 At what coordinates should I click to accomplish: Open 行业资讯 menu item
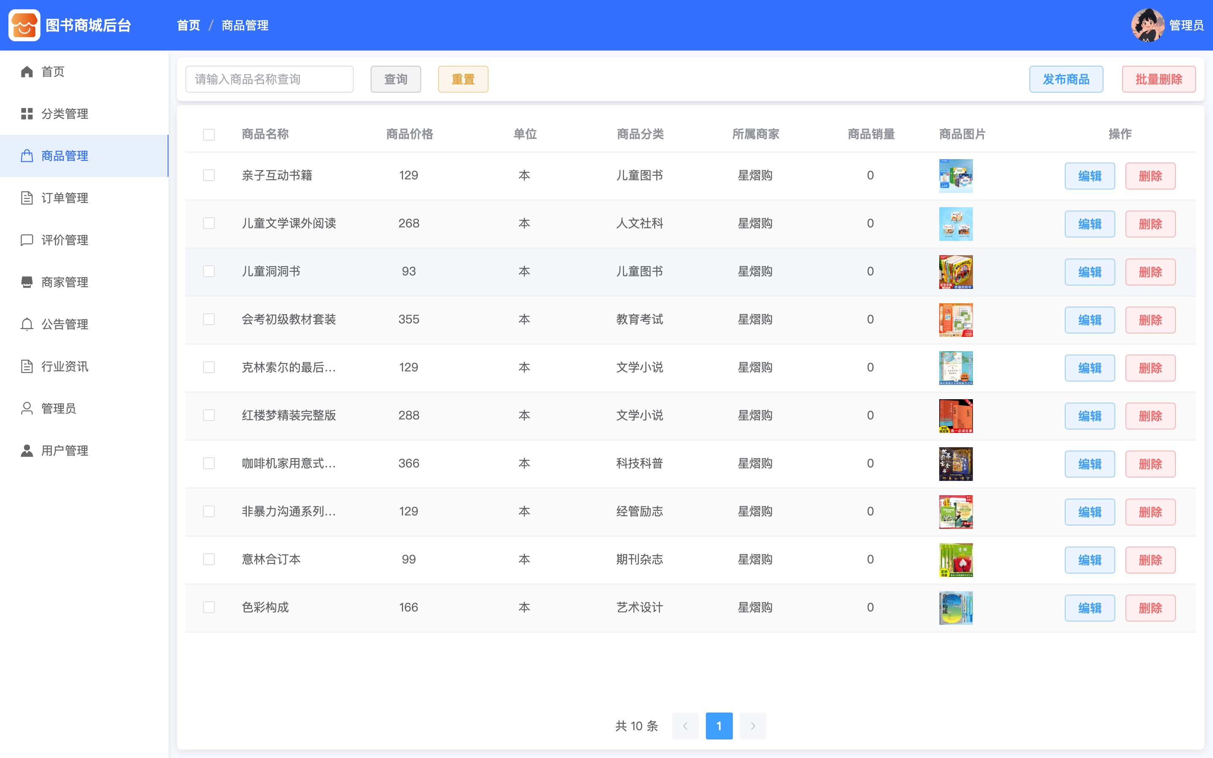pyautogui.click(x=84, y=366)
